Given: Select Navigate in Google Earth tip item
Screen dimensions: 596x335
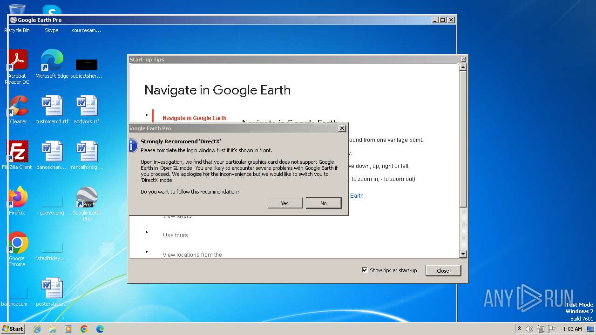Looking at the screenshot, I should click(x=195, y=118).
